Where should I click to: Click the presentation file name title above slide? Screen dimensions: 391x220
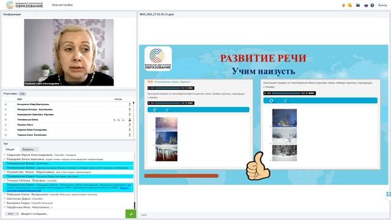pyautogui.click(x=156, y=15)
